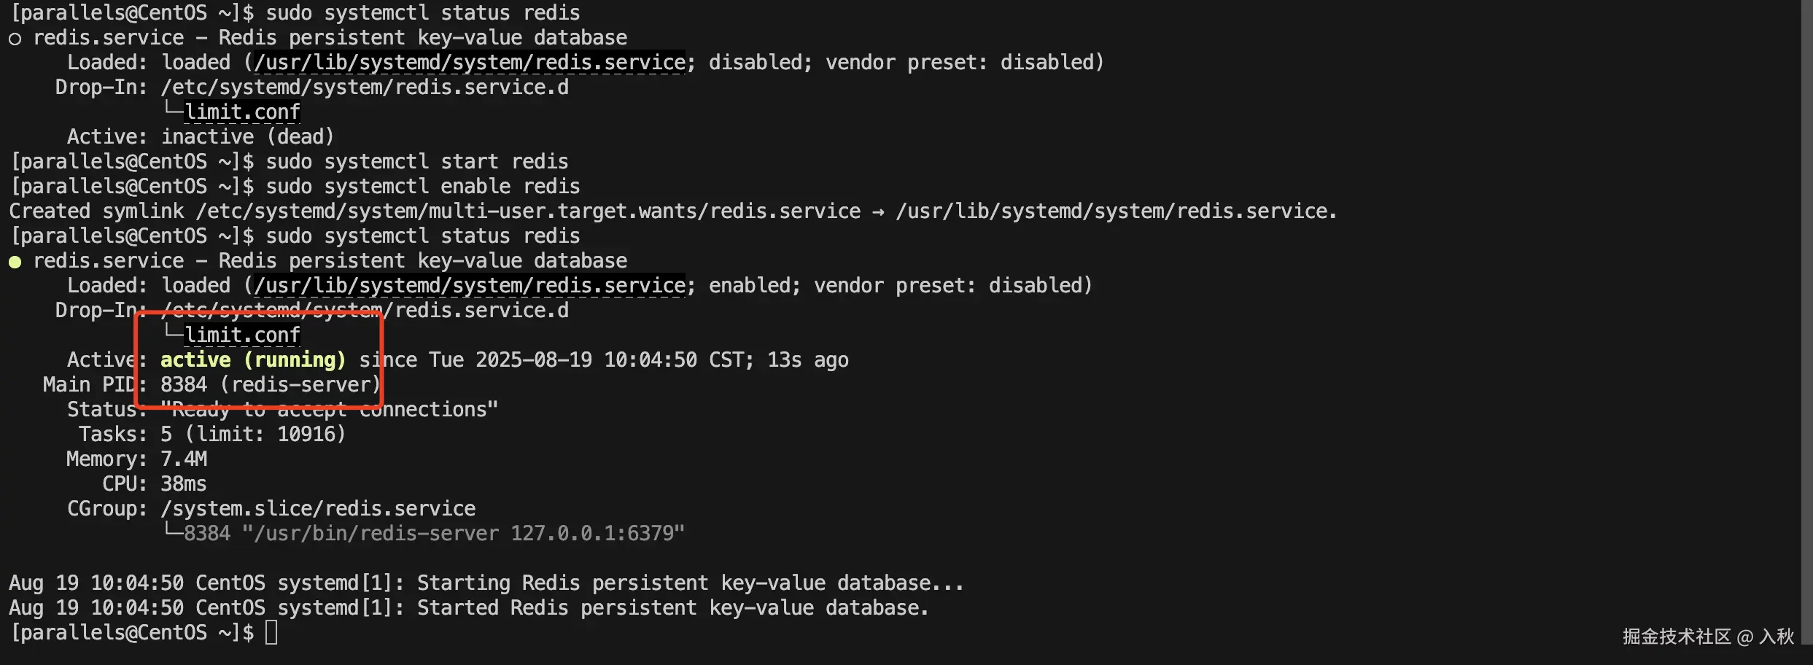Screen dimensions: 1813x665
Task: Click the Main PID 8384 (redis-server) text
Action: 270,385
